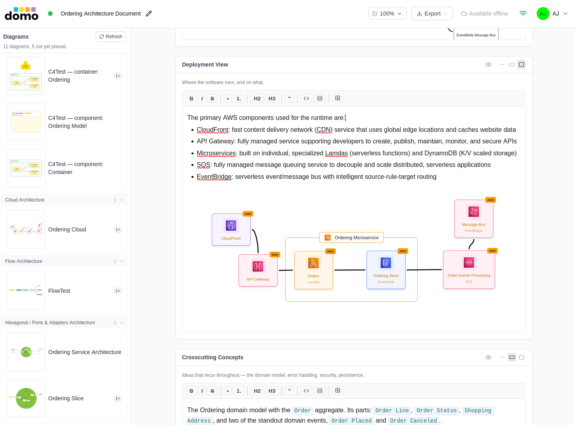Set Deployment View to medium size
The height and width of the screenshot is (425, 575).
(x=512, y=65)
